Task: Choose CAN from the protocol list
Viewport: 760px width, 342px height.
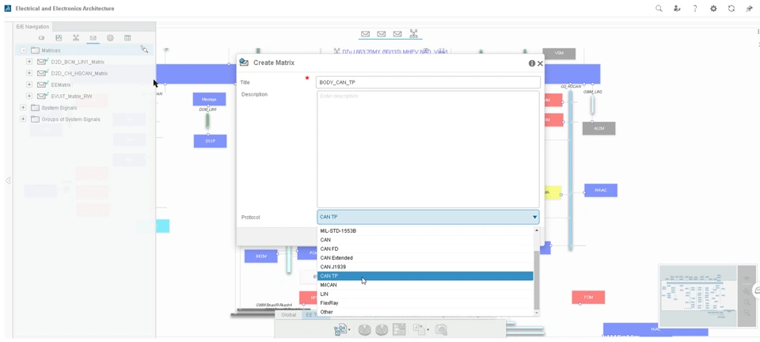Action: tap(425, 240)
